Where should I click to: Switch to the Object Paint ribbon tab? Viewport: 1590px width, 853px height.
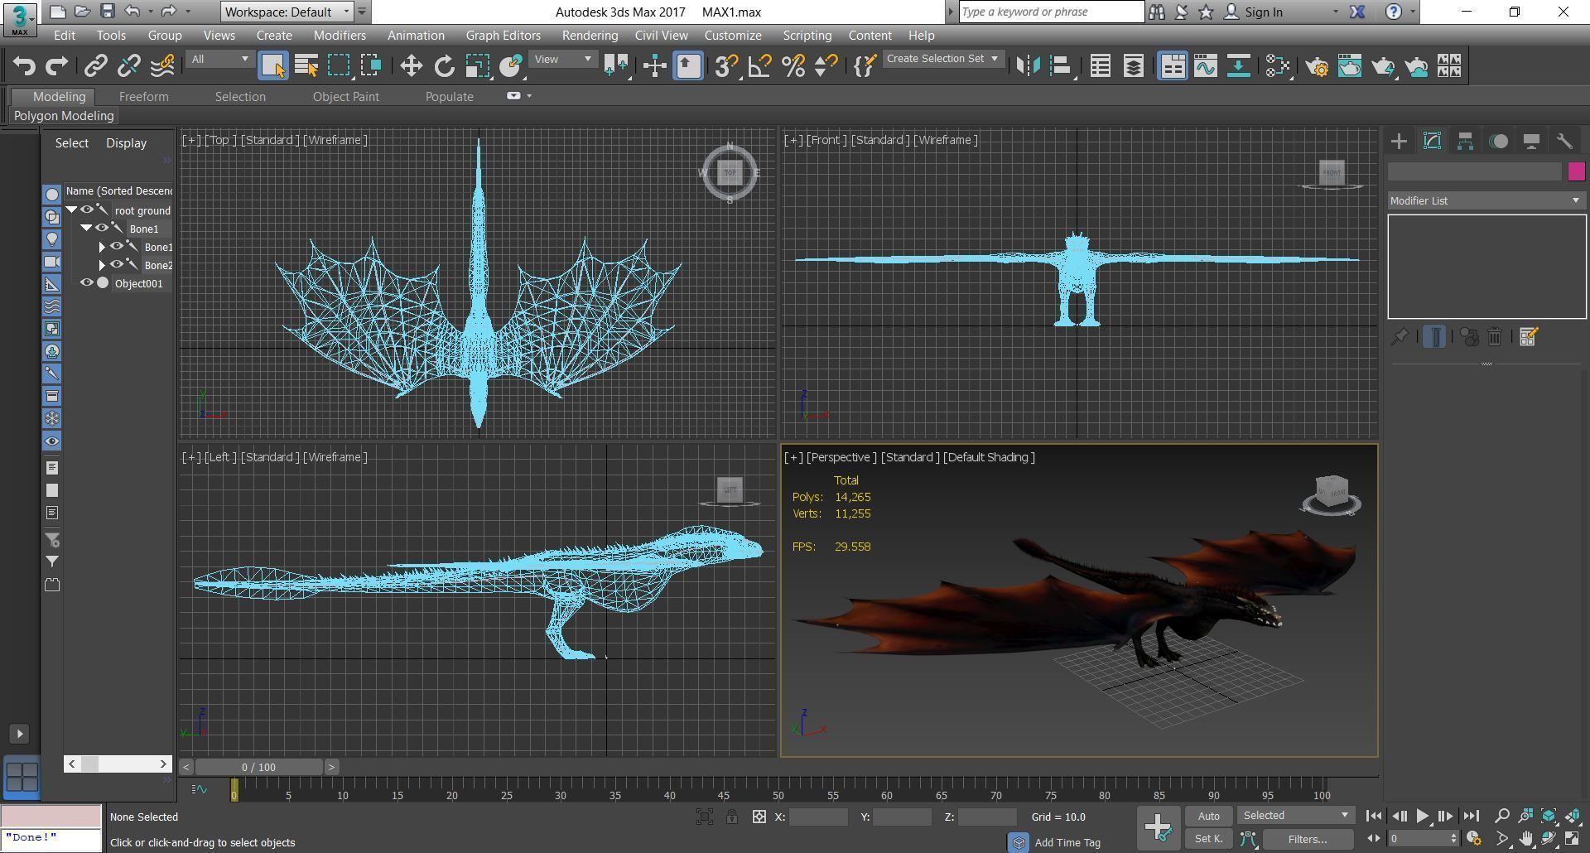(345, 97)
